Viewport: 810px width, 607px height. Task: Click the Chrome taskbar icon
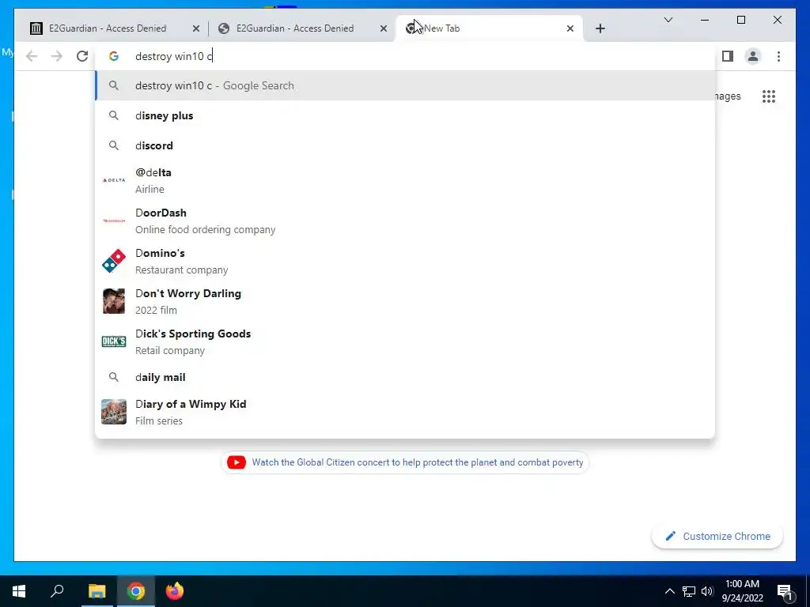[x=136, y=591]
